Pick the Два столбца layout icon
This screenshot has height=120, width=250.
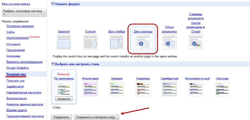coord(117,42)
